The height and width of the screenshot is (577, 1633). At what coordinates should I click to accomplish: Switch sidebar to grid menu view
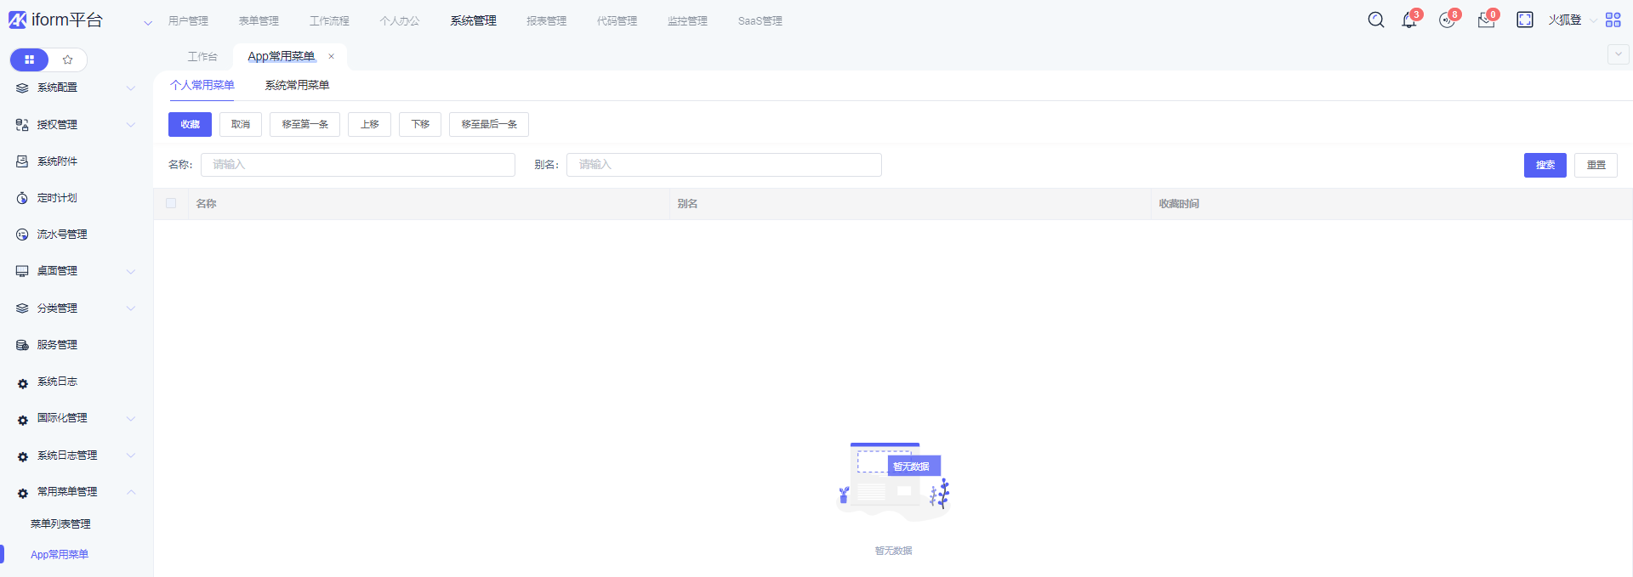tap(30, 59)
